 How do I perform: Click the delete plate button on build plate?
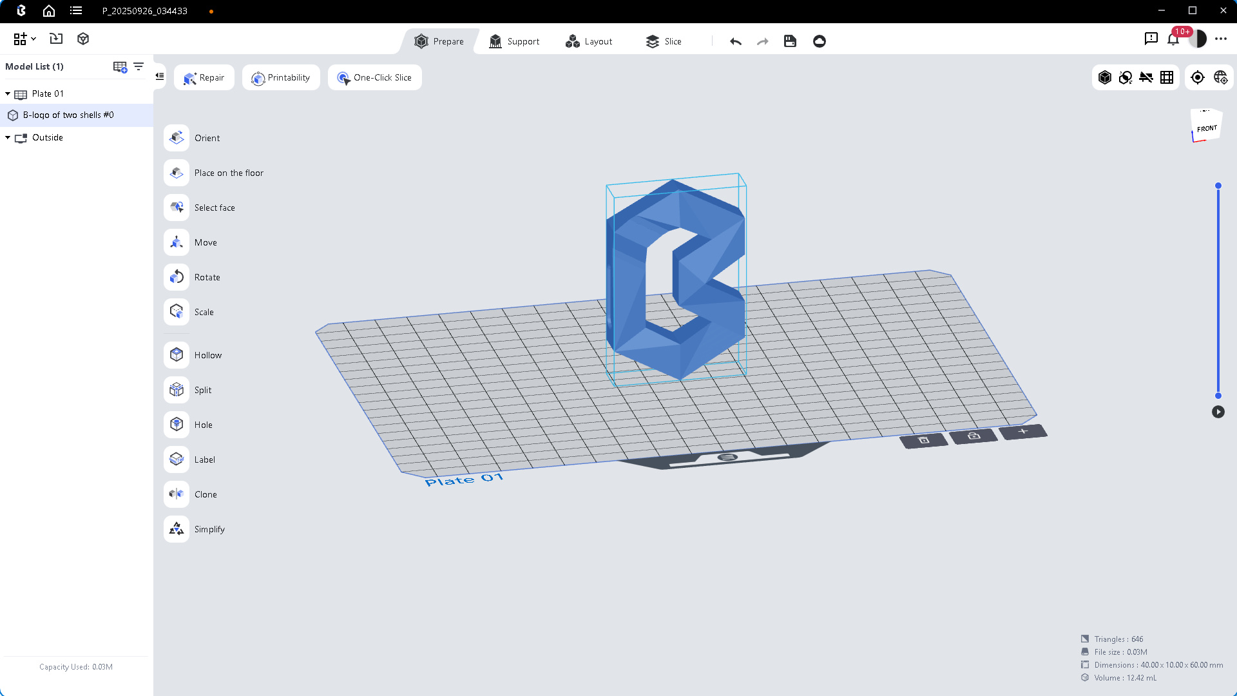pos(924,440)
